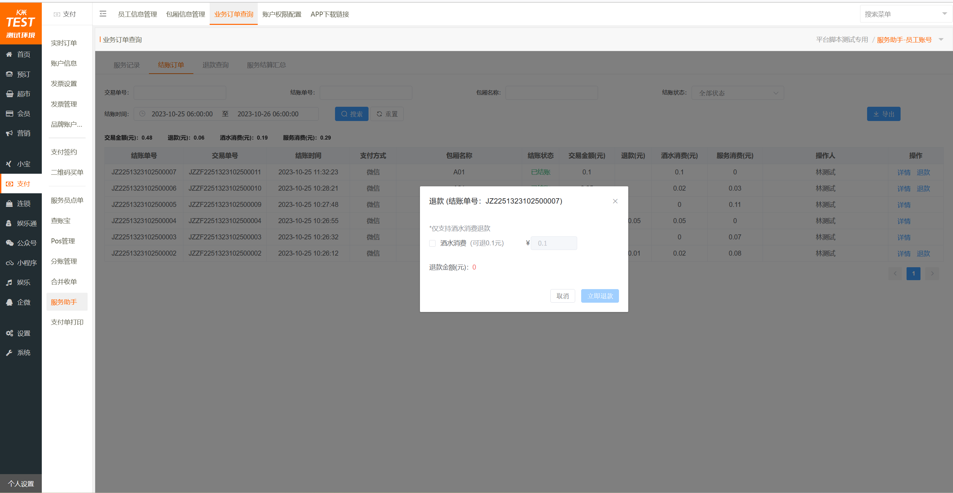
Task: Click the 娱乐 music note icon
Action: 9,282
